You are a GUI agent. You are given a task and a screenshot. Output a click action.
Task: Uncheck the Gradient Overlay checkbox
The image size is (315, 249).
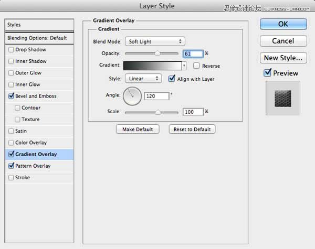pos(11,154)
